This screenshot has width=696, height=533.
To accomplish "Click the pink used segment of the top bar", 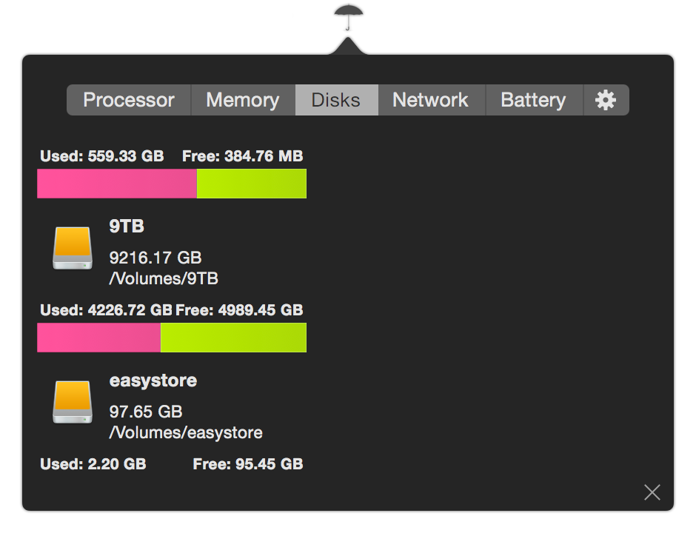I will point(117,184).
